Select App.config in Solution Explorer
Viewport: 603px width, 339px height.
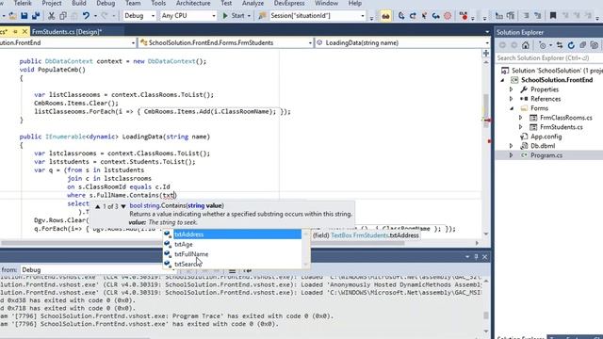click(546, 137)
